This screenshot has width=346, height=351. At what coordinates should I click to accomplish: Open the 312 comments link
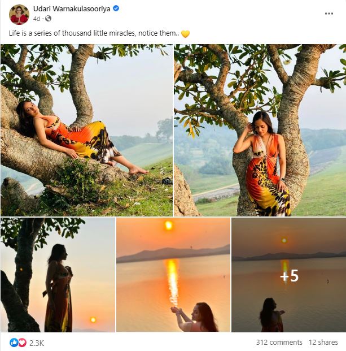(279, 343)
